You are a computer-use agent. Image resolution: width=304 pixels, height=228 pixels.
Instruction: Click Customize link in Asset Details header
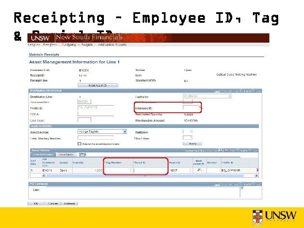click(x=191, y=151)
